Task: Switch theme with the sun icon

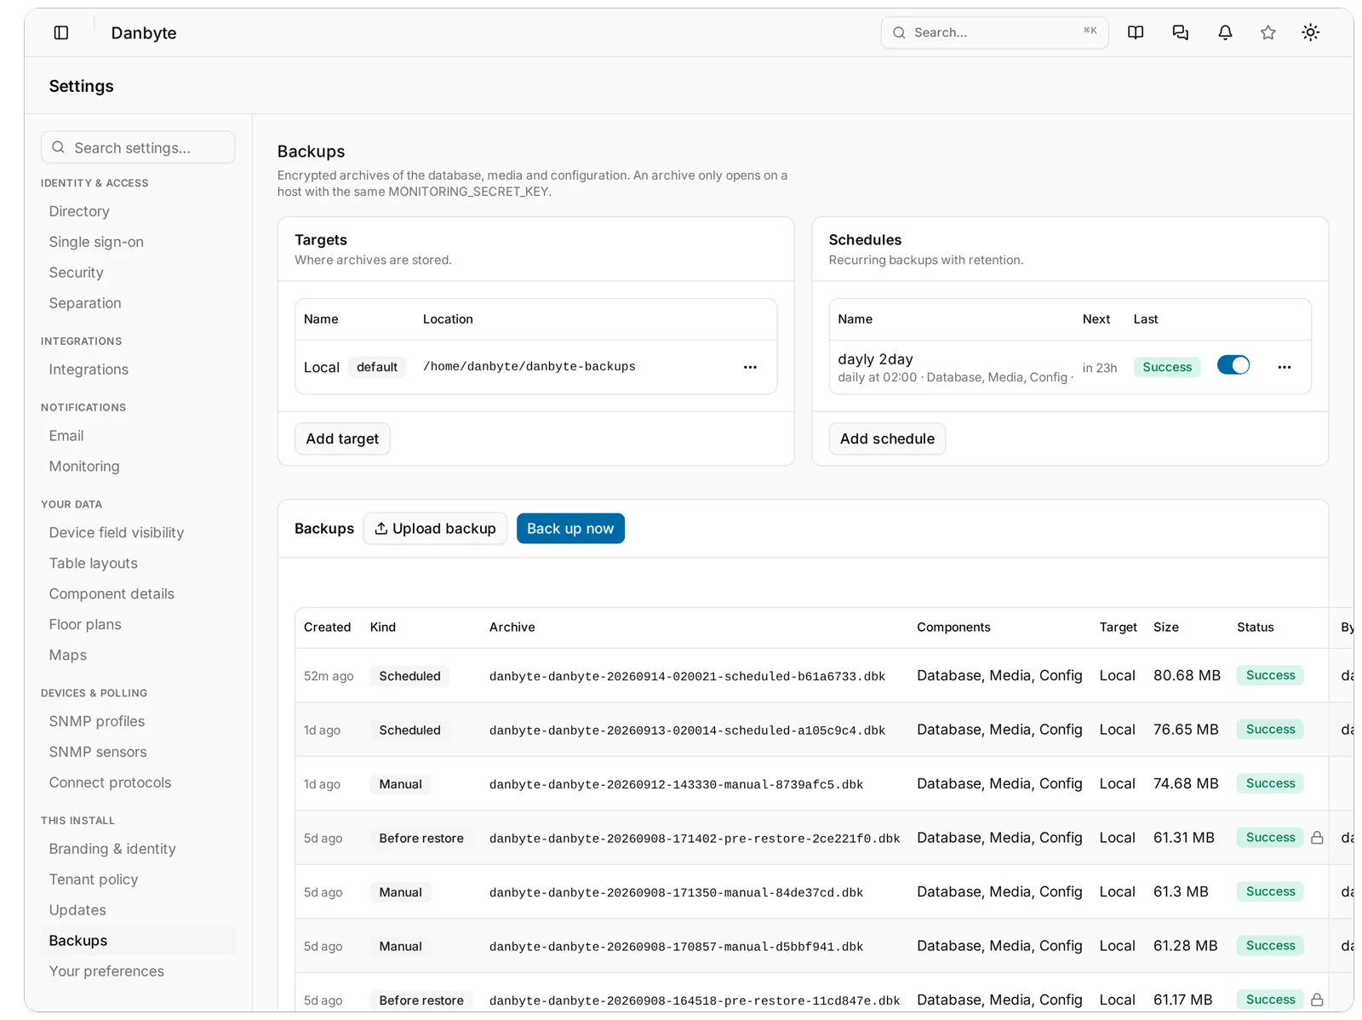Action: click(x=1311, y=32)
